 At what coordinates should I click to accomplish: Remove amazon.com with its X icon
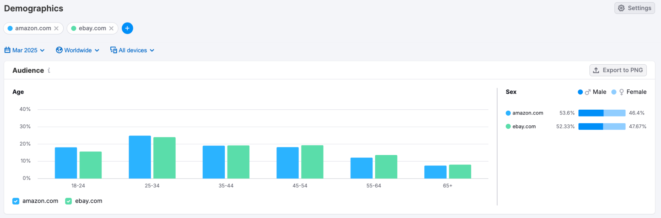tap(56, 28)
